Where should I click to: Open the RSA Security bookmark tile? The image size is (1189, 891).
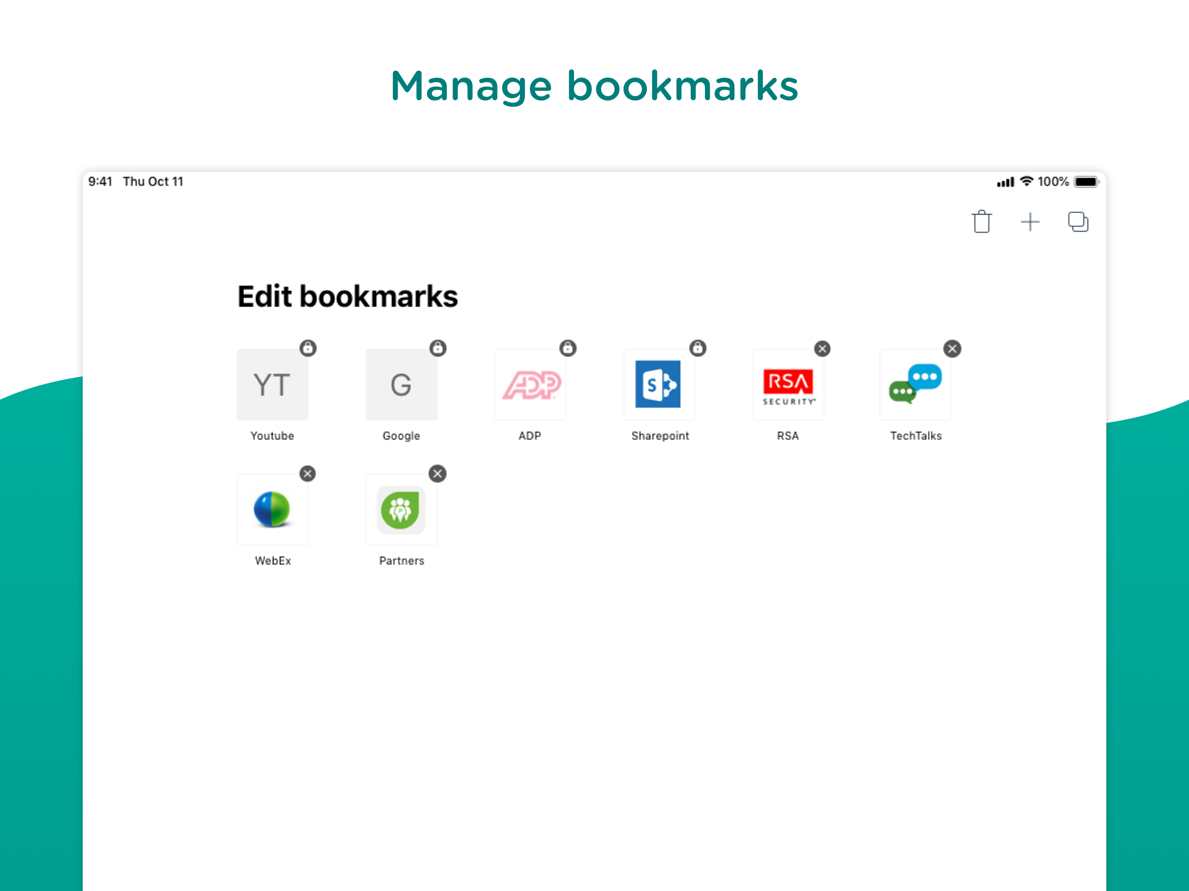tap(788, 385)
